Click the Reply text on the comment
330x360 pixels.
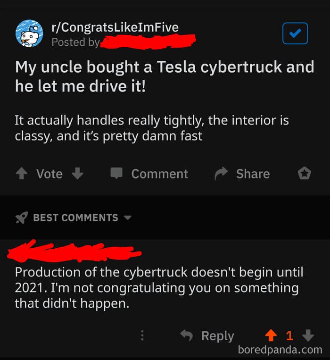coord(217,335)
